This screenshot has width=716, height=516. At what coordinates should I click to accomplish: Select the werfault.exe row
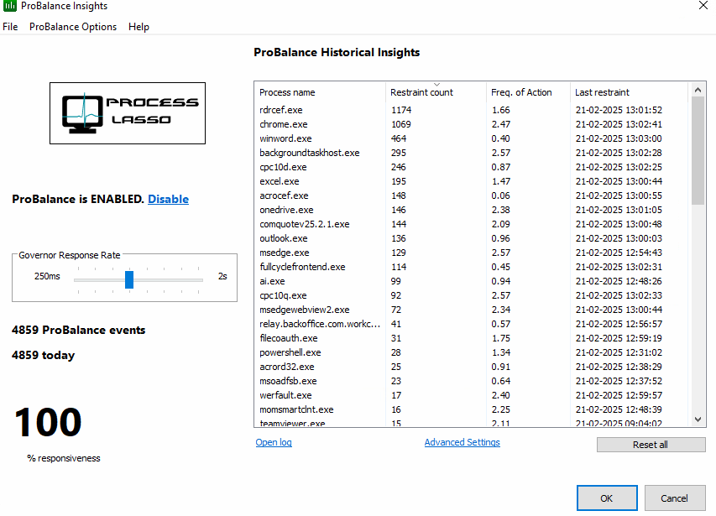(x=470, y=395)
